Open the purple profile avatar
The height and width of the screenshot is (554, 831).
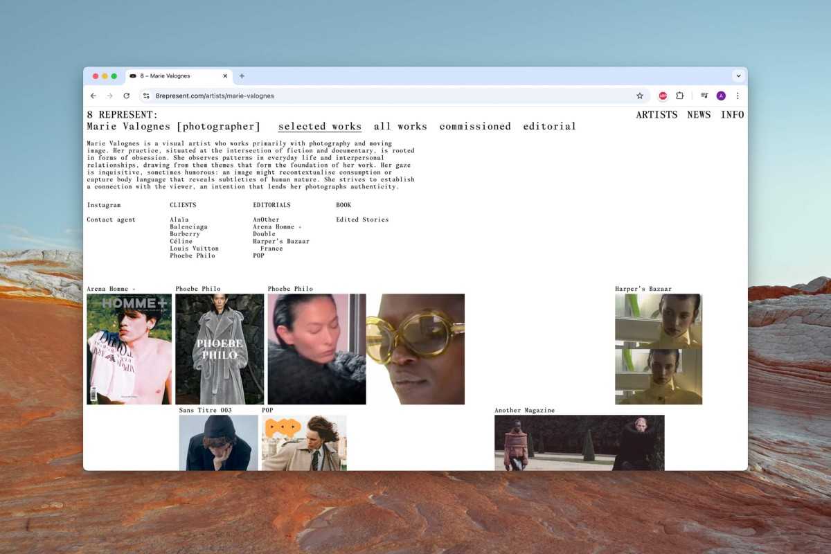(x=721, y=96)
